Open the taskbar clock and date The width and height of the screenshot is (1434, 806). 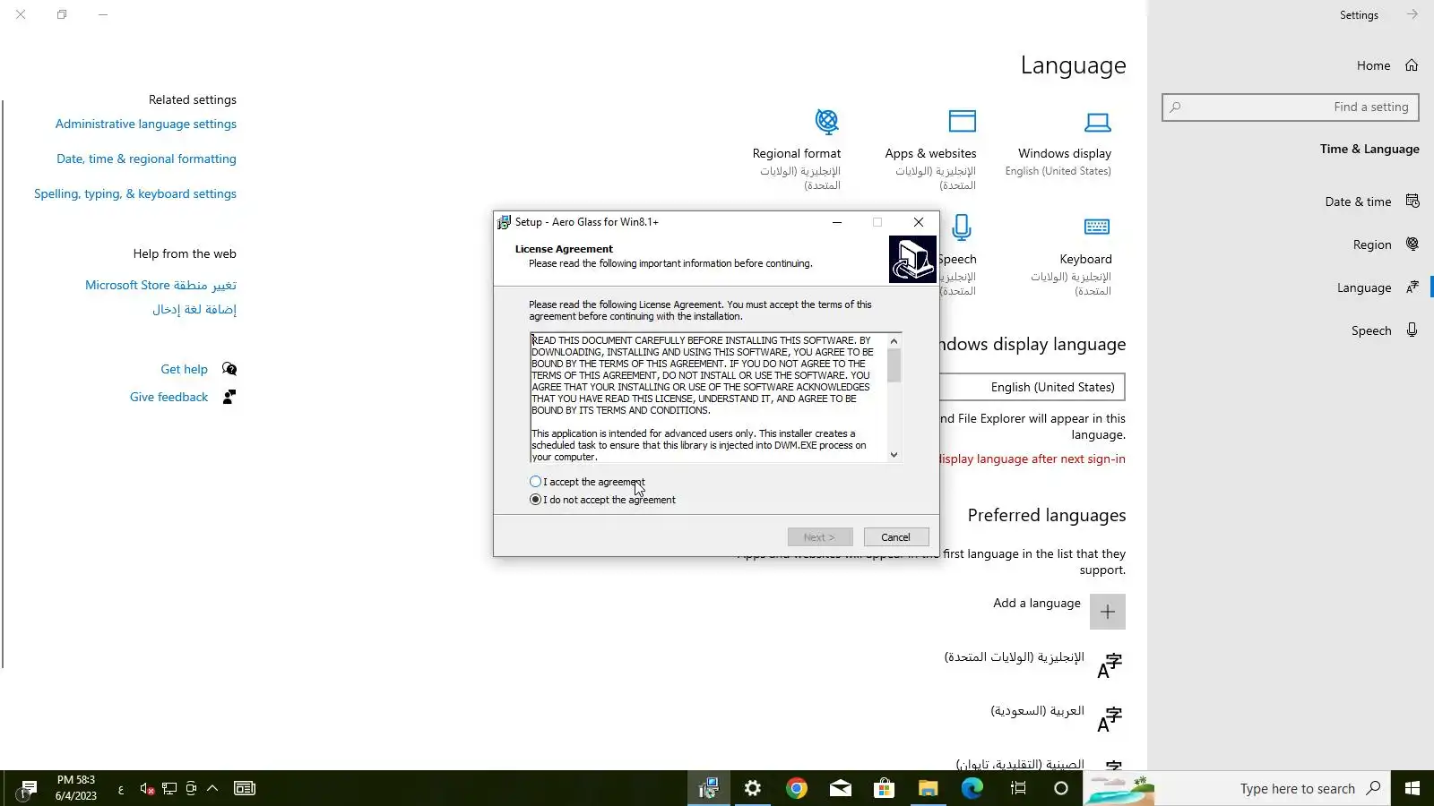pyautogui.click(x=76, y=788)
